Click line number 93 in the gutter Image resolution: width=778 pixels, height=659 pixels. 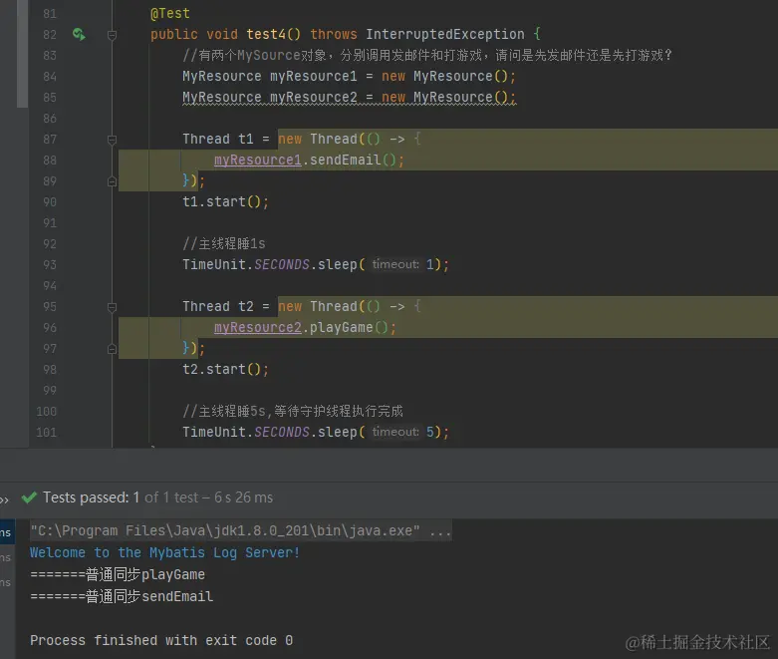(50, 264)
